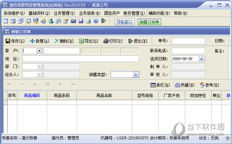Click the 型号规格 column header

[x=145, y=95]
